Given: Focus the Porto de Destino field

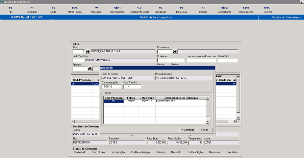Looking at the screenshot, I should pos(183,78).
